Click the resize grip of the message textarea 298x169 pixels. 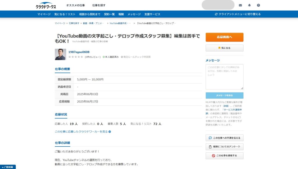[242, 88]
